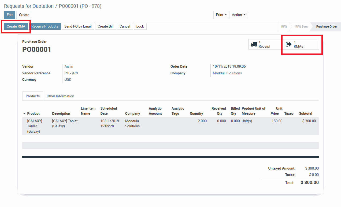The image size is (341, 207).
Task: Select the Purchase Order status stage
Action: coord(327,26)
